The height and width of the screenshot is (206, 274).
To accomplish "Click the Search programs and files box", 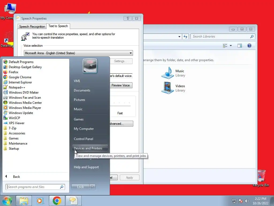I will 35,187.
